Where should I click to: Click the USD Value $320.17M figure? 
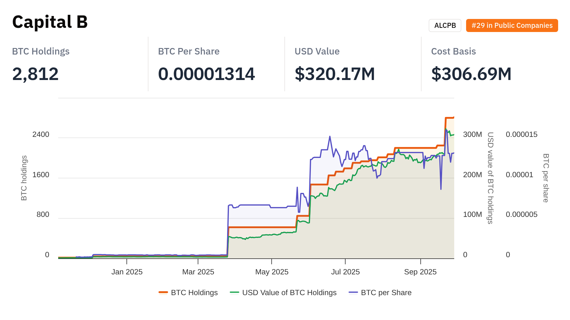pyautogui.click(x=335, y=74)
